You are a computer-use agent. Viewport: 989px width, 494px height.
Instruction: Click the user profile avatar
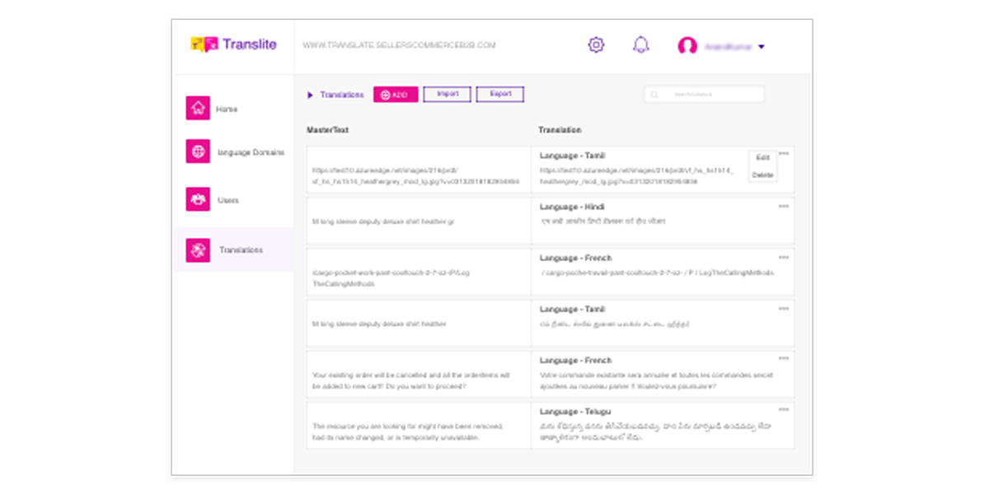tap(687, 46)
